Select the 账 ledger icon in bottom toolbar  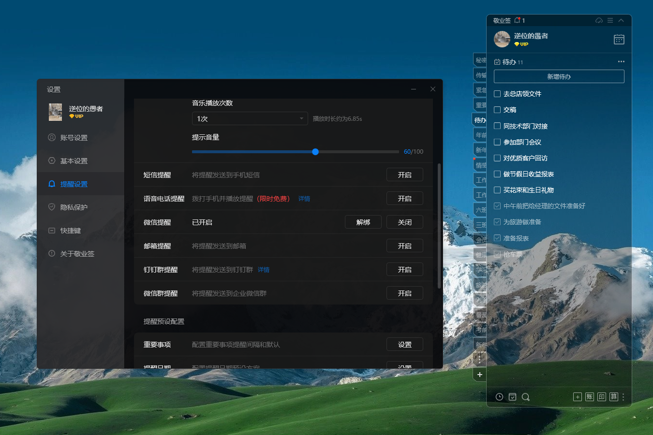click(589, 397)
